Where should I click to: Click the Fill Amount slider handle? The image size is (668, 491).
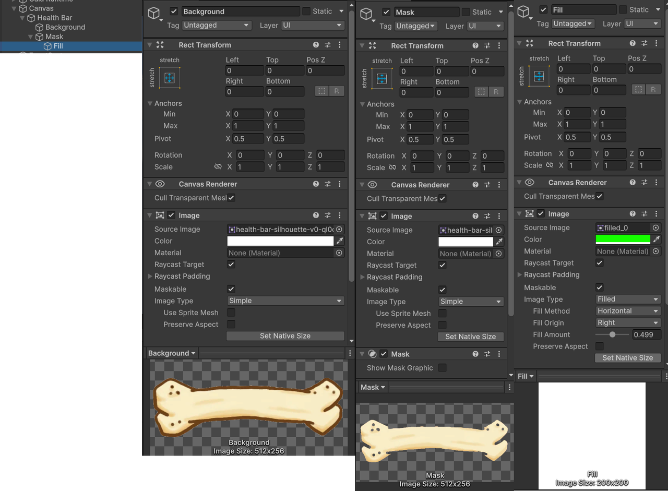click(x=612, y=334)
